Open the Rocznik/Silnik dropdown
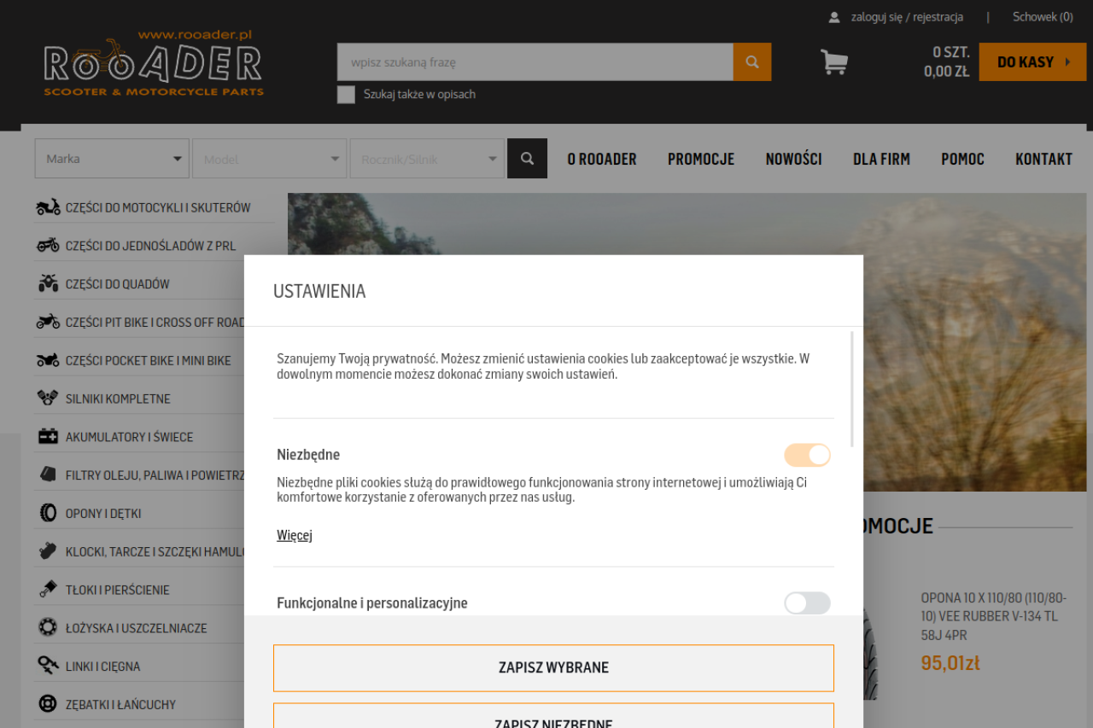The height and width of the screenshot is (728, 1093). pyautogui.click(x=427, y=159)
